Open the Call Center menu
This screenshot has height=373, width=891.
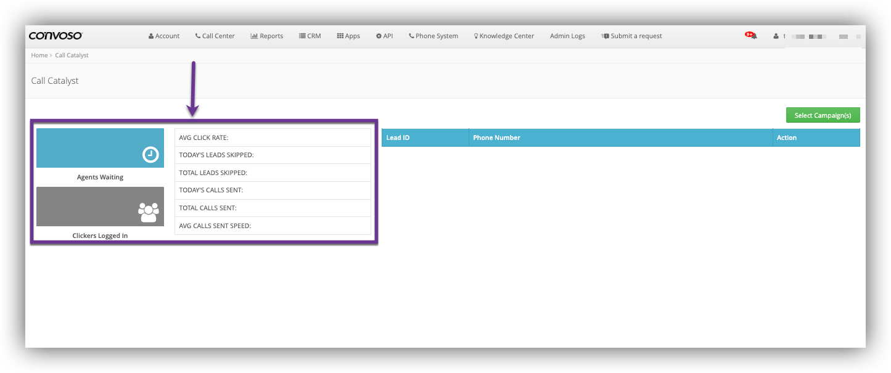pos(215,36)
